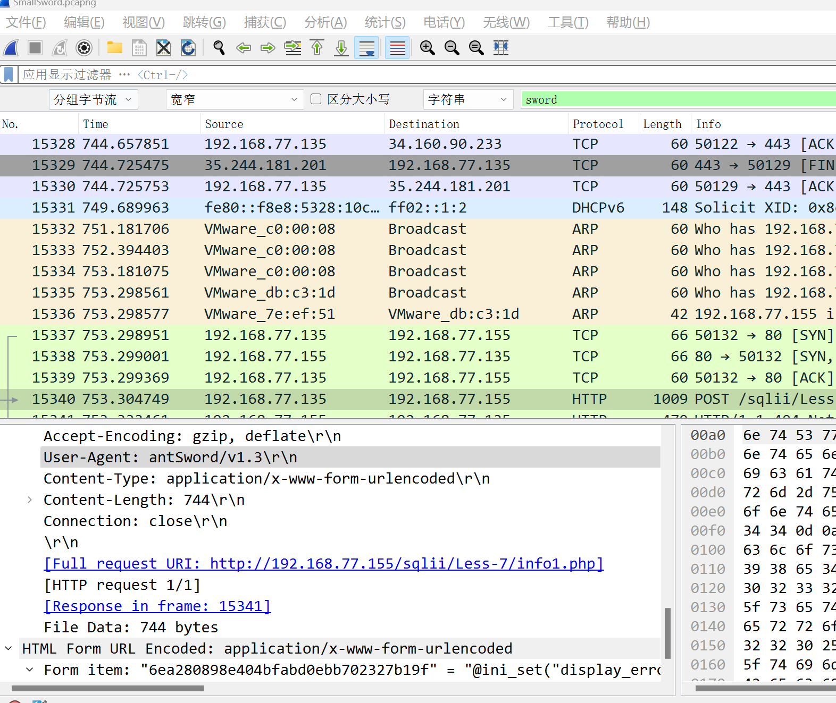
Task: Jump to Response in frame 15341 link
Action: click(157, 606)
